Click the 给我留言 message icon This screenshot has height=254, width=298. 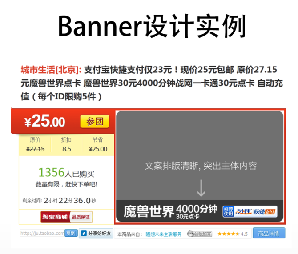pos(199,234)
